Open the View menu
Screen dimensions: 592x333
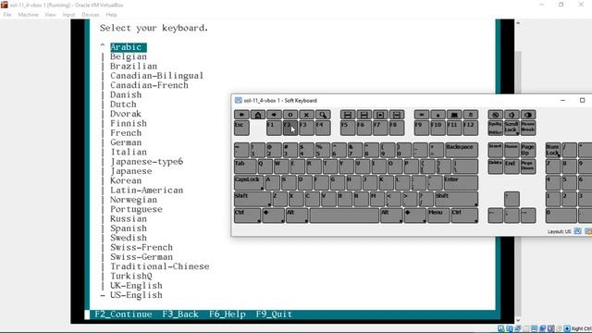coord(50,15)
